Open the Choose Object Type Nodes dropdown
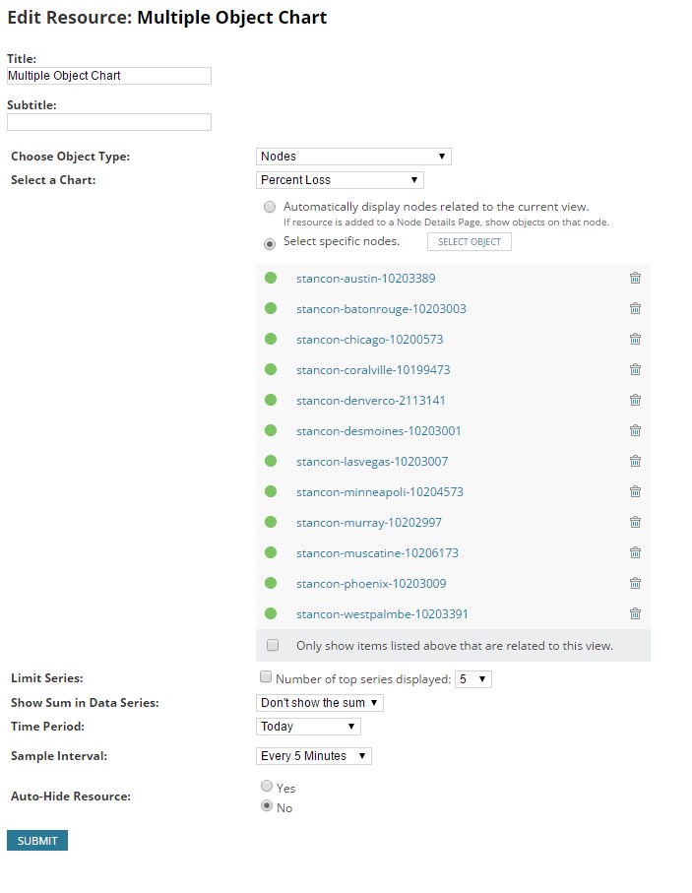The image size is (692, 893). tap(353, 156)
